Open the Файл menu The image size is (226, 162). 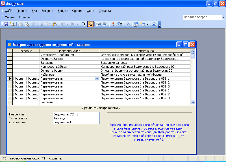pyautogui.click(x=8, y=11)
